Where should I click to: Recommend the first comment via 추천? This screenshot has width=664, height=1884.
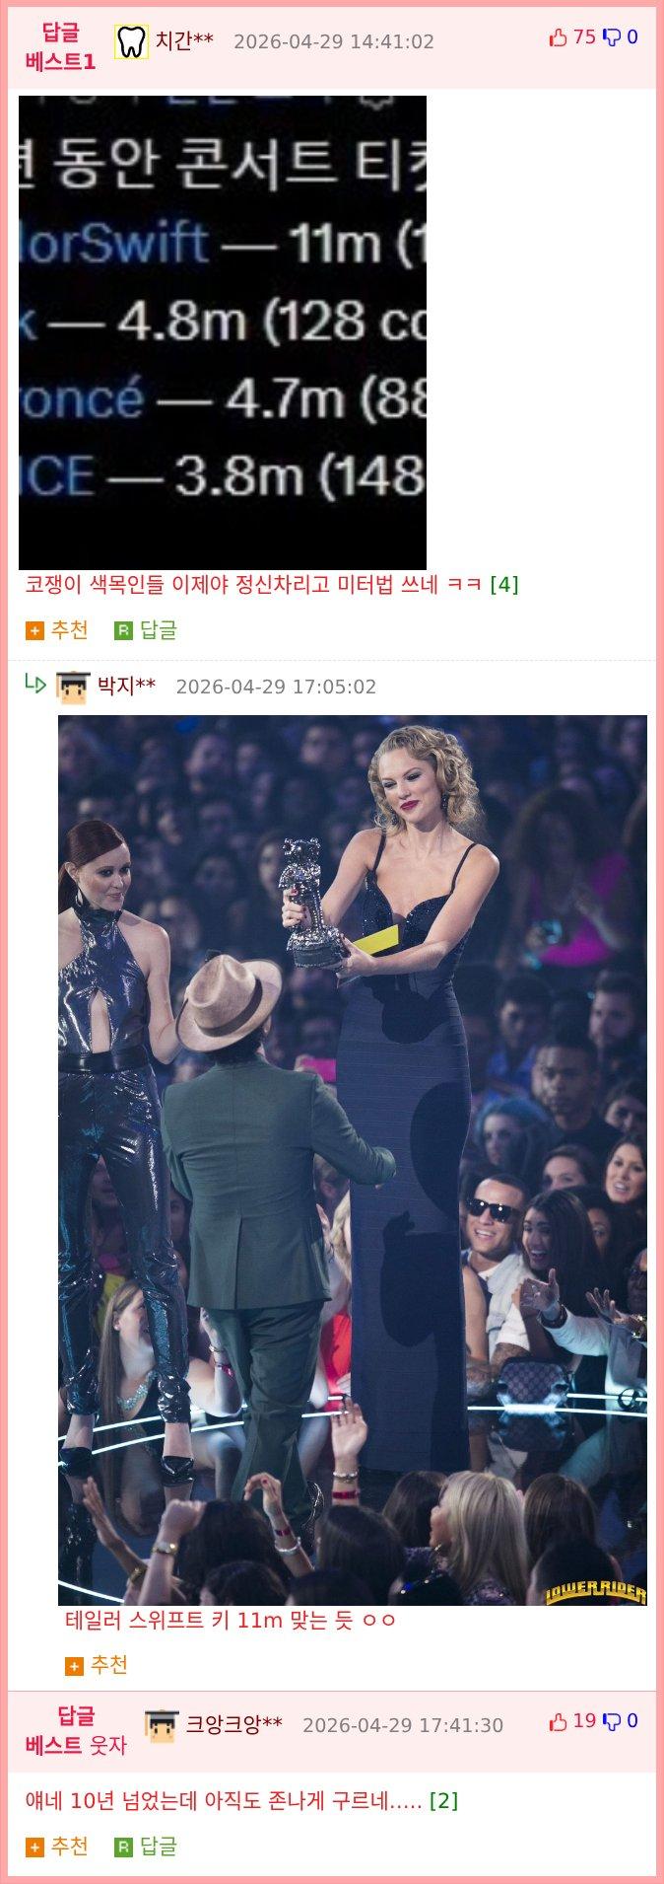point(56,629)
